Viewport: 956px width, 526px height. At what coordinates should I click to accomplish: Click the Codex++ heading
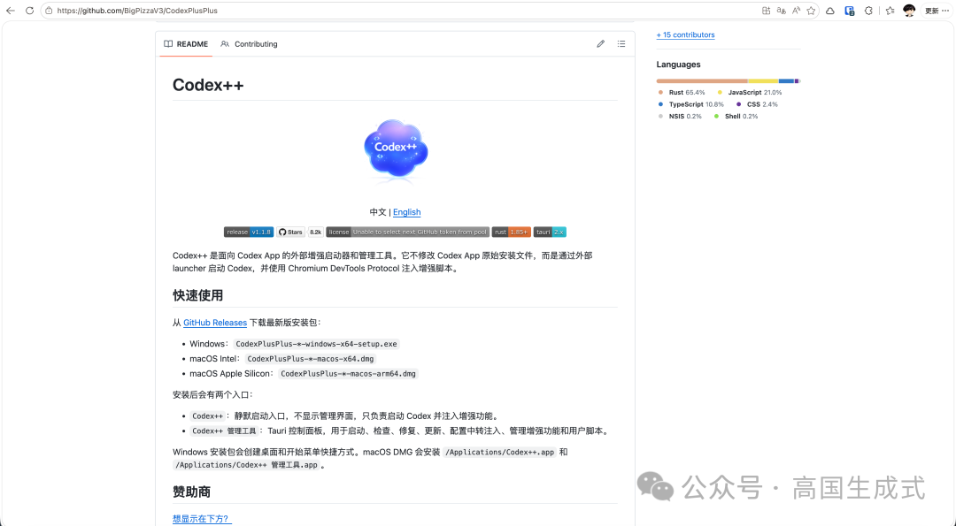[x=208, y=85]
